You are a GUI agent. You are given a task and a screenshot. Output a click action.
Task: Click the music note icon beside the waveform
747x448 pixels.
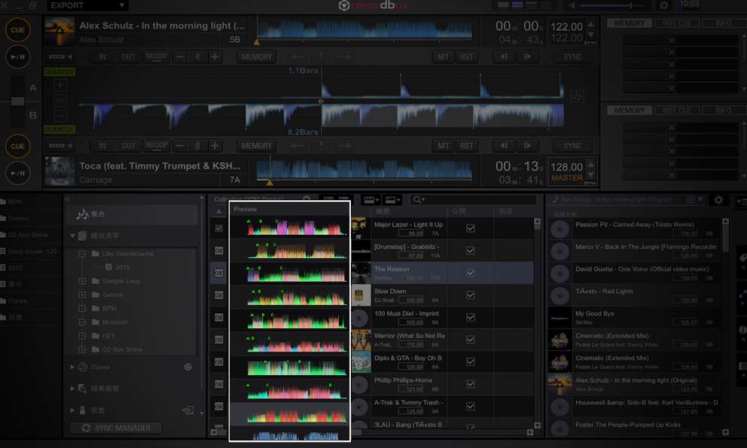578,96
